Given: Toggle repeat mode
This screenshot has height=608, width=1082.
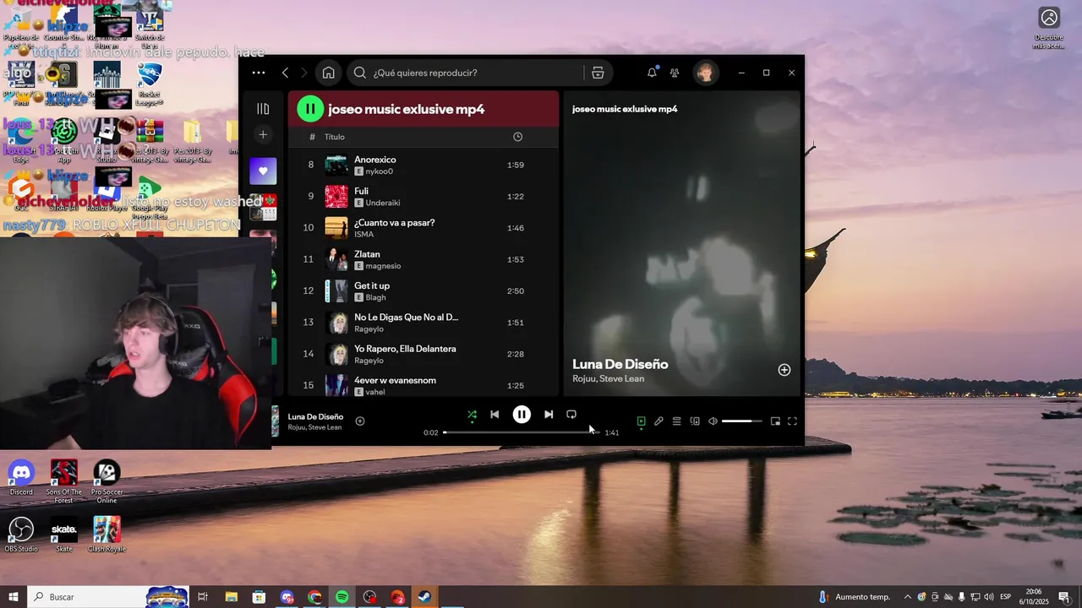Looking at the screenshot, I should point(571,415).
